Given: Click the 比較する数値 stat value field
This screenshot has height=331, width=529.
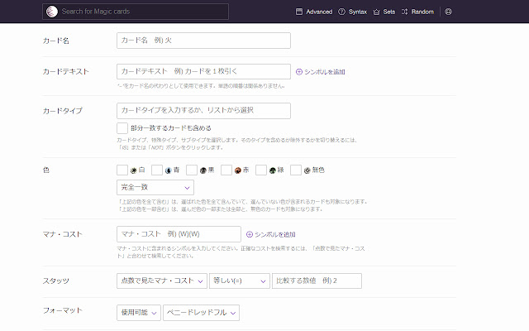Looking at the screenshot, I should (317, 281).
